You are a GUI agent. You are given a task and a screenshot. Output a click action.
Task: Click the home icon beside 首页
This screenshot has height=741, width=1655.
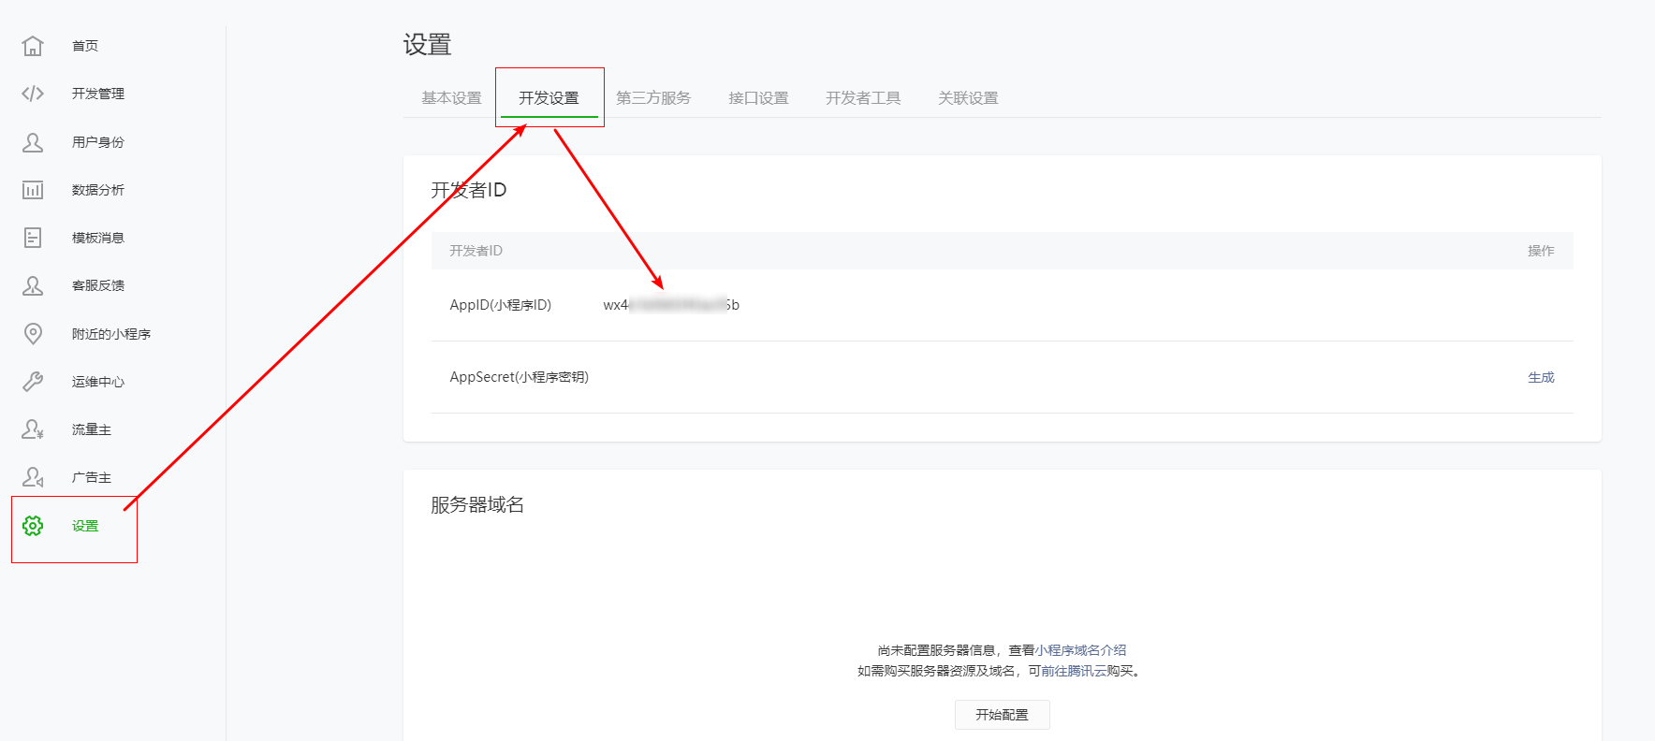(x=33, y=46)
